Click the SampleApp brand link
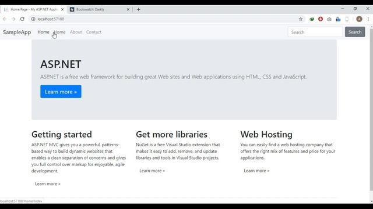 pyautogui.click(x=17, y=32)
